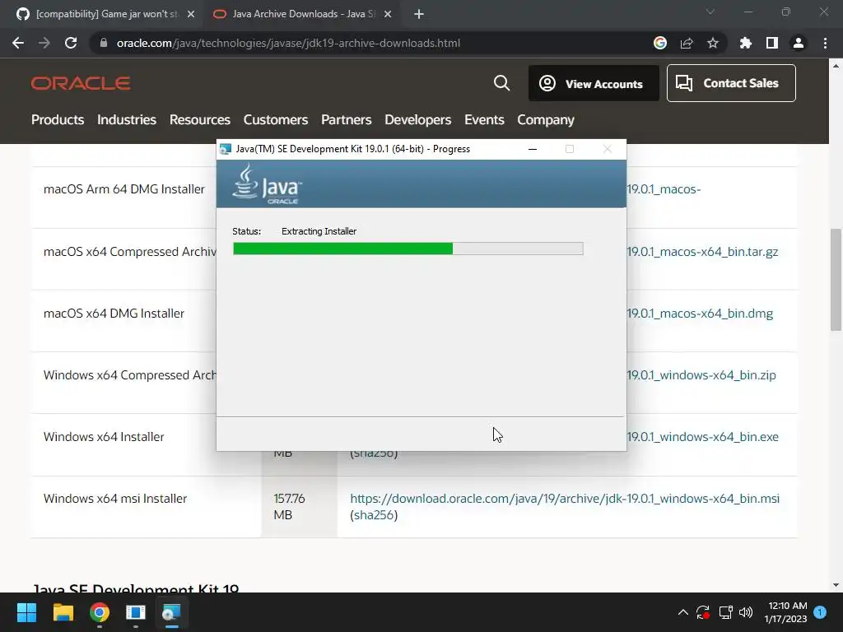Viewport: 843px width, 632px height.
Task: Click the address bar URL field
Action: (x=288, y=43)
